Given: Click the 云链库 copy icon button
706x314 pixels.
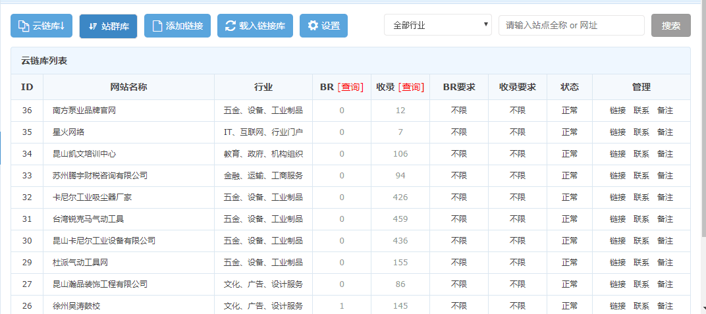Looking at the screenshot, I should tap(24, 26).
